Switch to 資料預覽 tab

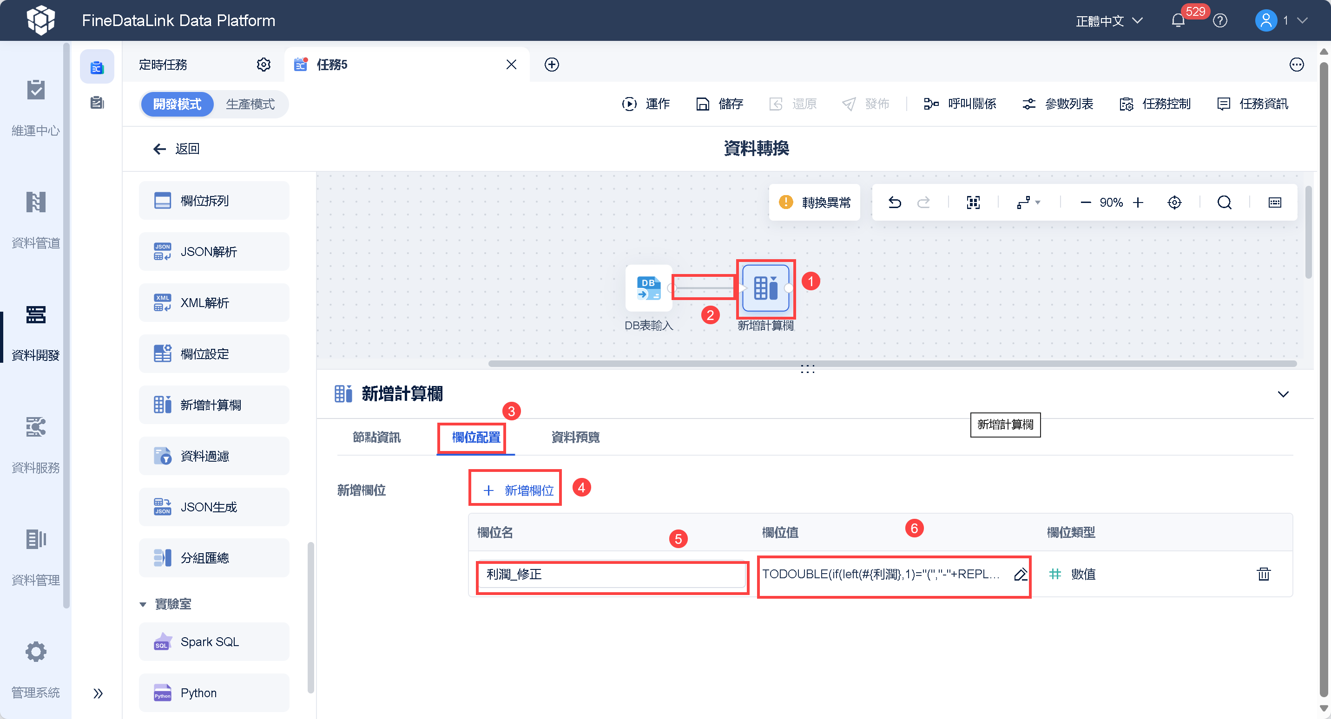575,438
